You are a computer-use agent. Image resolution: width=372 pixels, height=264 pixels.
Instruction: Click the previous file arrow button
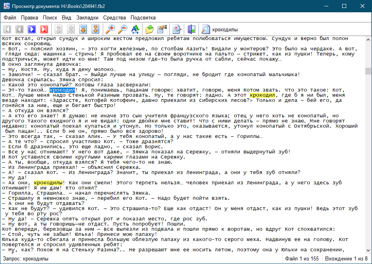[x=19, y=29]
